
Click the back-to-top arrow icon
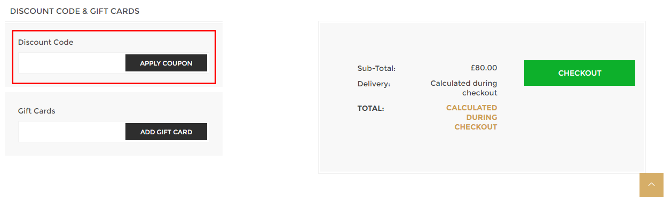point(651,185)
